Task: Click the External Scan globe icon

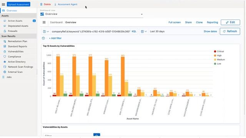Action: tap(5, 72)
